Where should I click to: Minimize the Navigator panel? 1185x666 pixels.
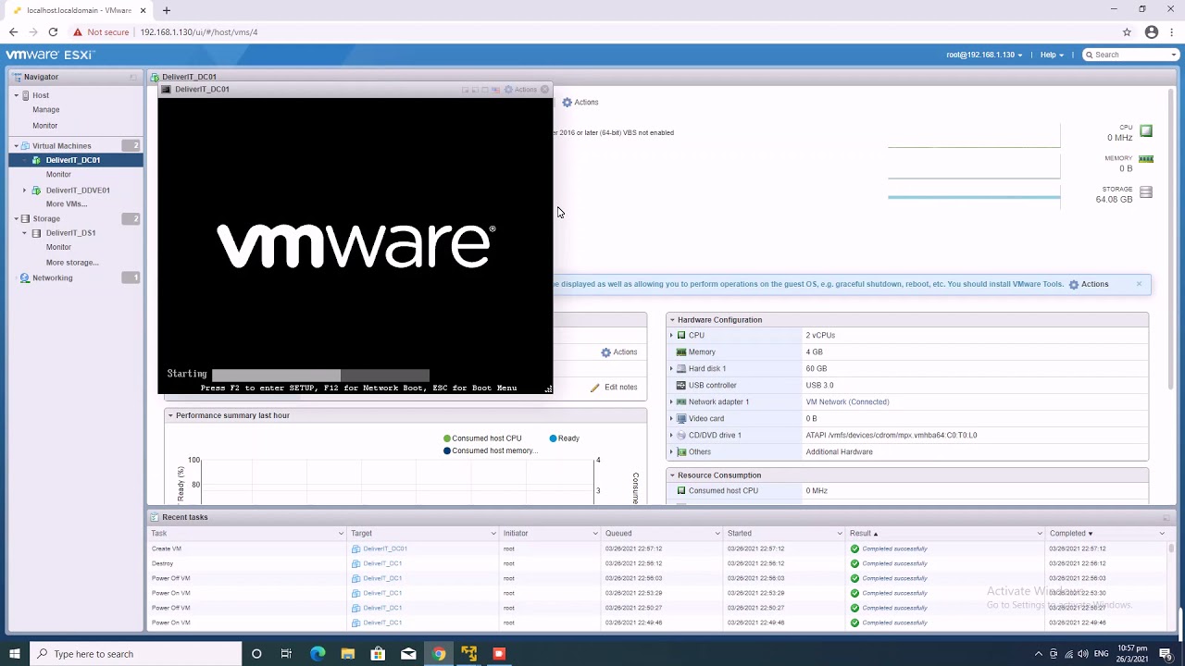point(133,77)
